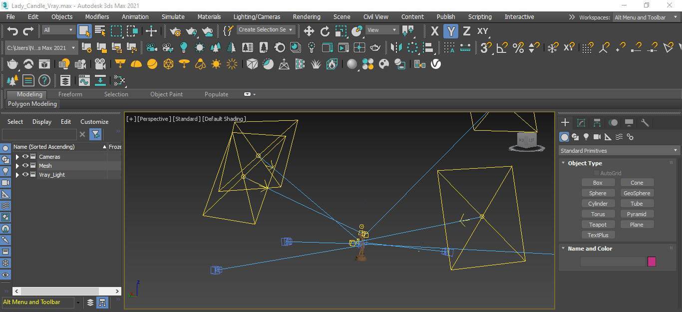Viewport: 682px width, 312px height.
Task: Open the Civil View menu
Action: coord(375,17)
